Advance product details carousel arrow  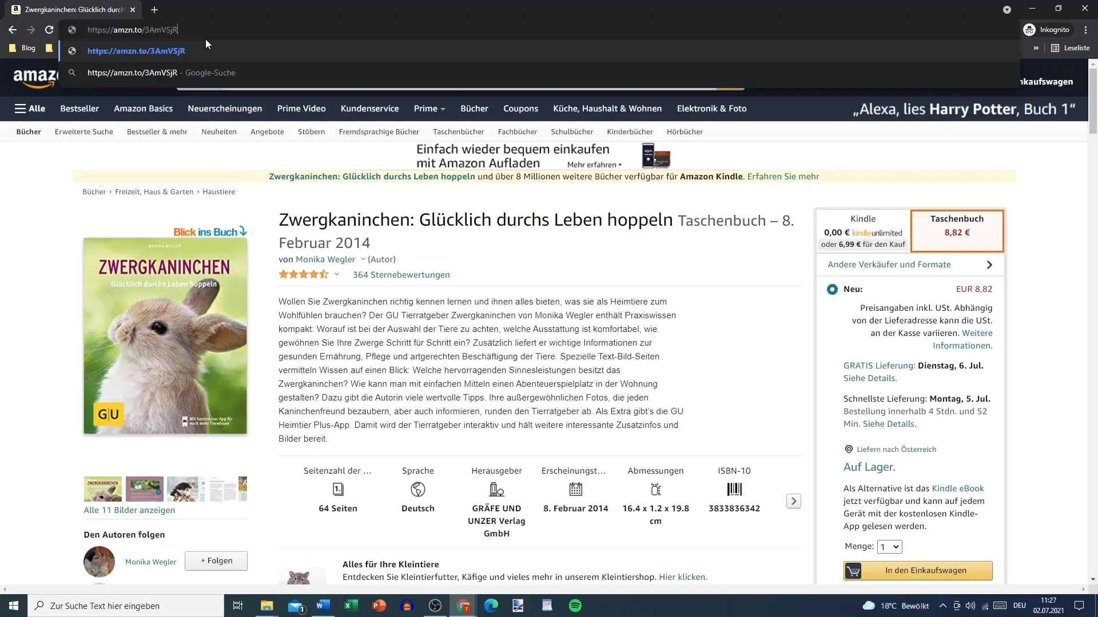[x=793, y=501]
